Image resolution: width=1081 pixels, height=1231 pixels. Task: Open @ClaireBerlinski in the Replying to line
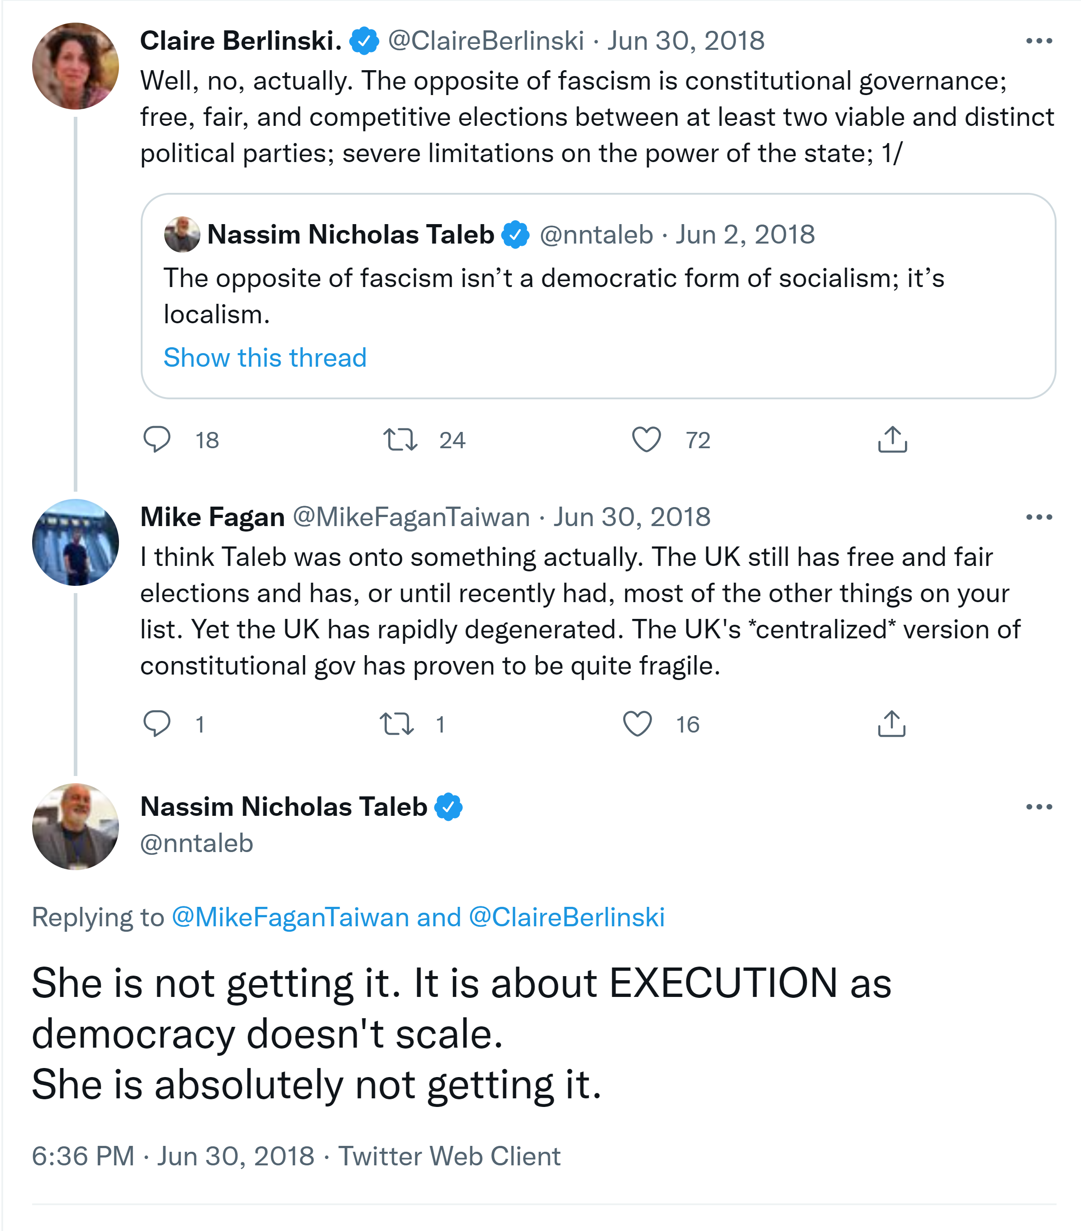(x=567, y=917)
